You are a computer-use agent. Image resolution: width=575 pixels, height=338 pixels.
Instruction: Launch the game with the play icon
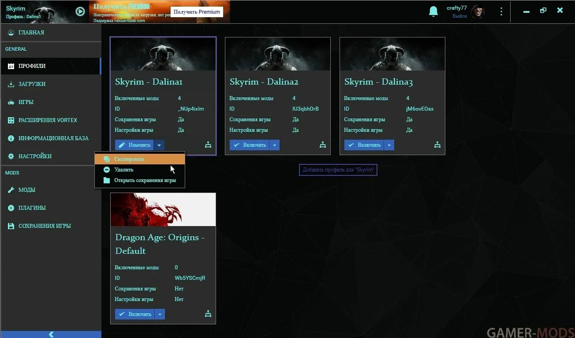80,11
